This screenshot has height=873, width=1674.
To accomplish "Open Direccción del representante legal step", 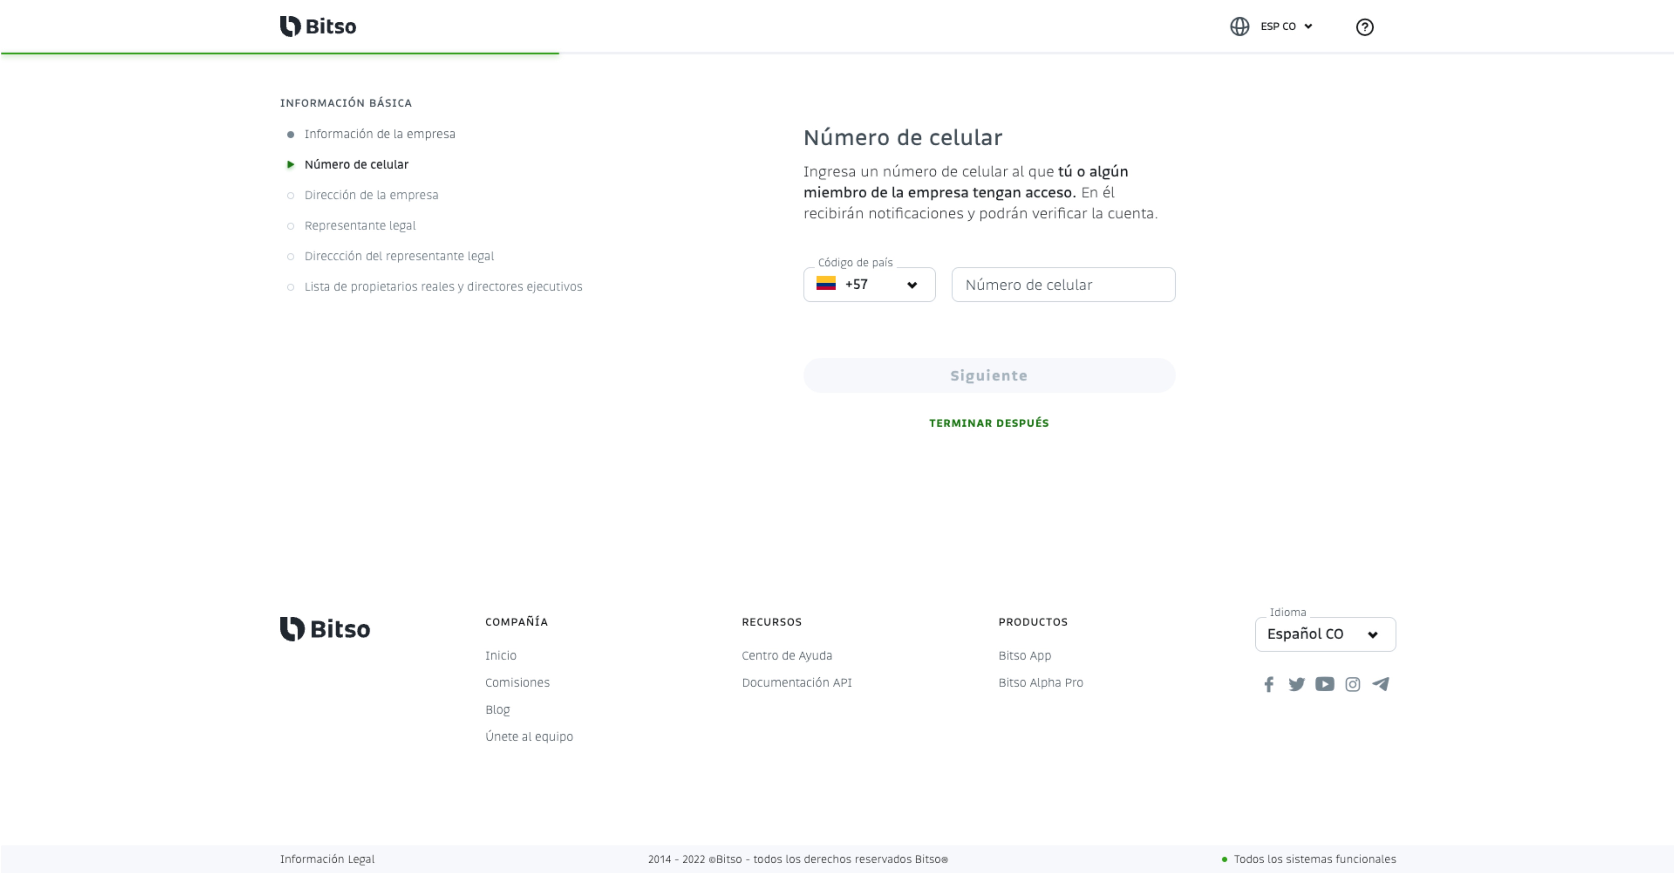I will (399, 256).
